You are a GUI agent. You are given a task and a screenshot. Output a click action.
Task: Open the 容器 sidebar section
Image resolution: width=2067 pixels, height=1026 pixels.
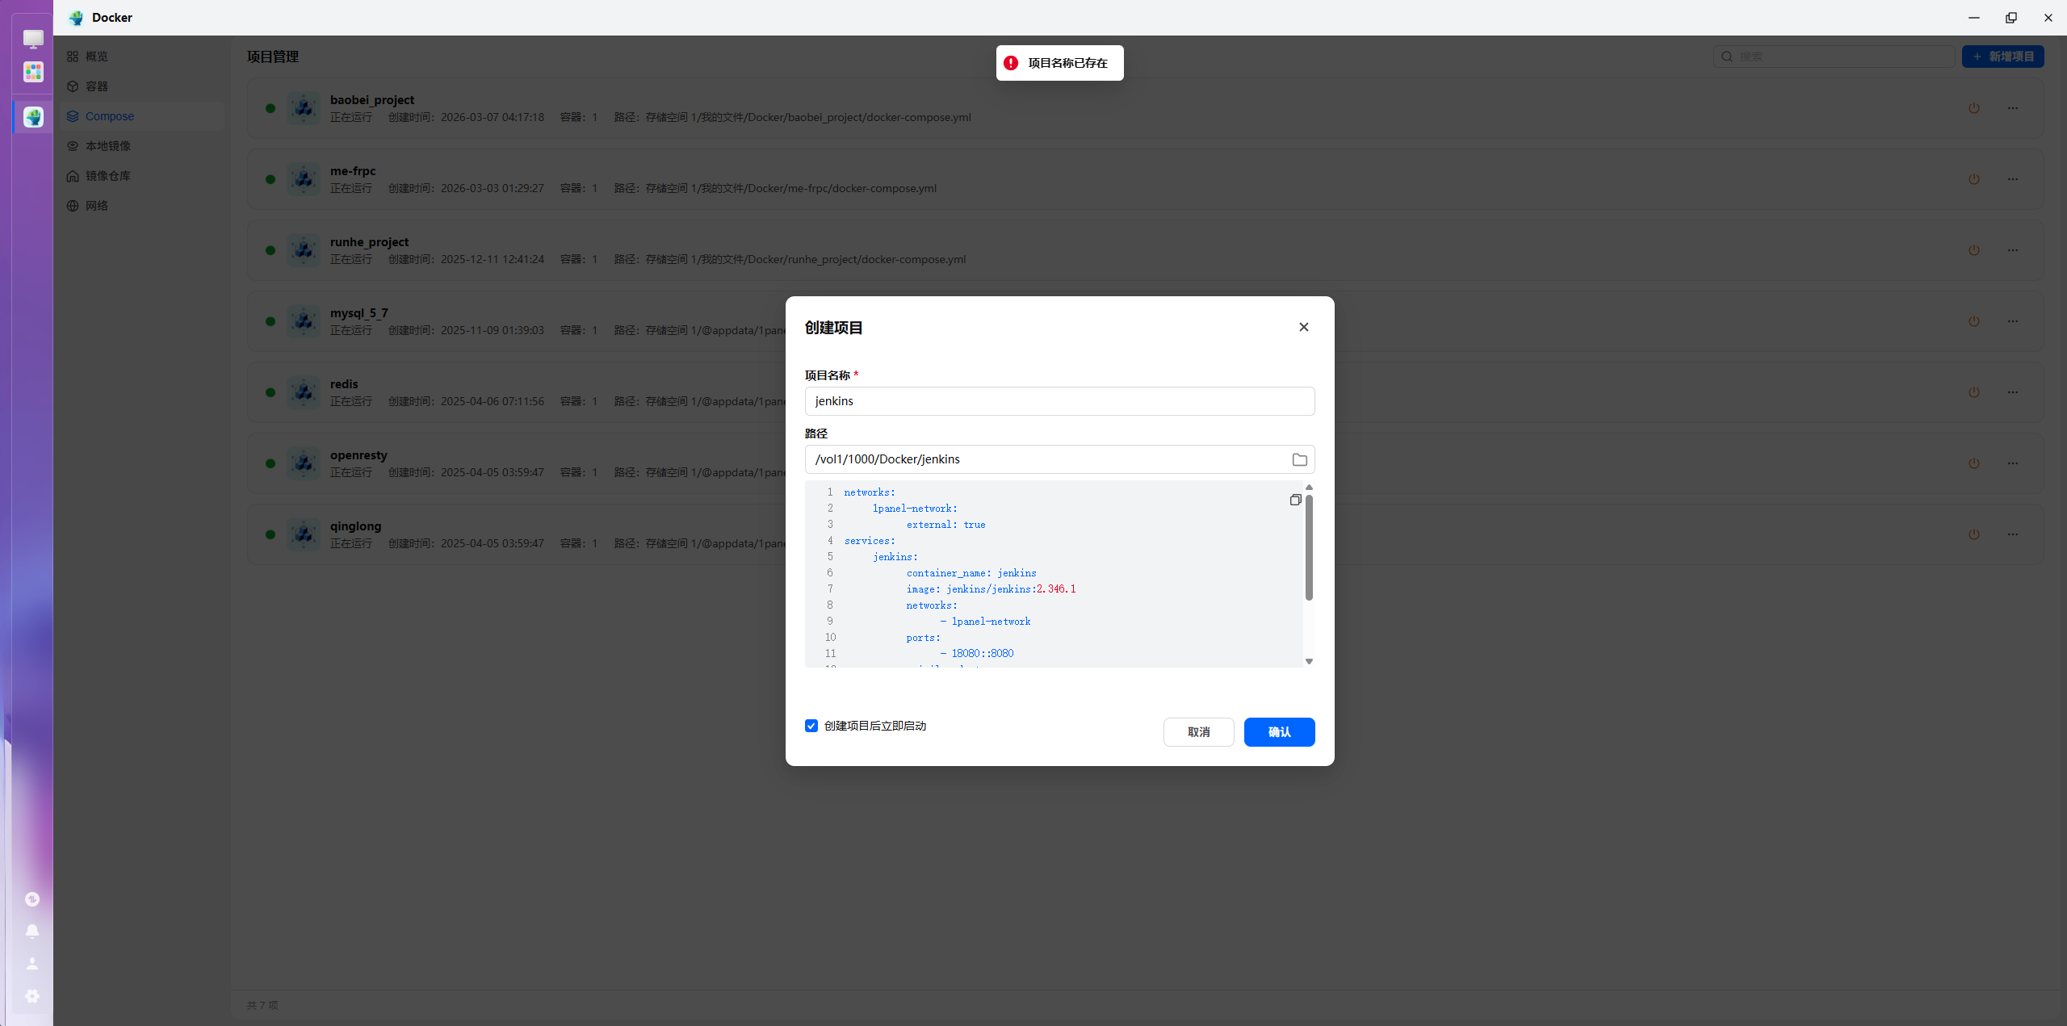[x=96, y=86]
